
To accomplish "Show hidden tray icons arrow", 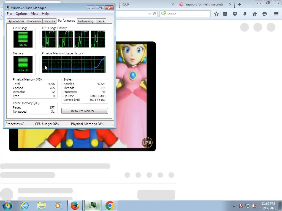I will click(234, 206).
